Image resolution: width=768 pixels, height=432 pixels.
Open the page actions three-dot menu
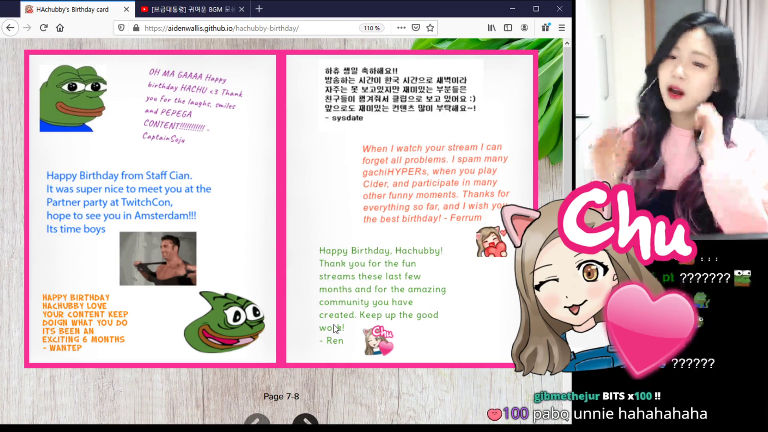coord(401,28)
